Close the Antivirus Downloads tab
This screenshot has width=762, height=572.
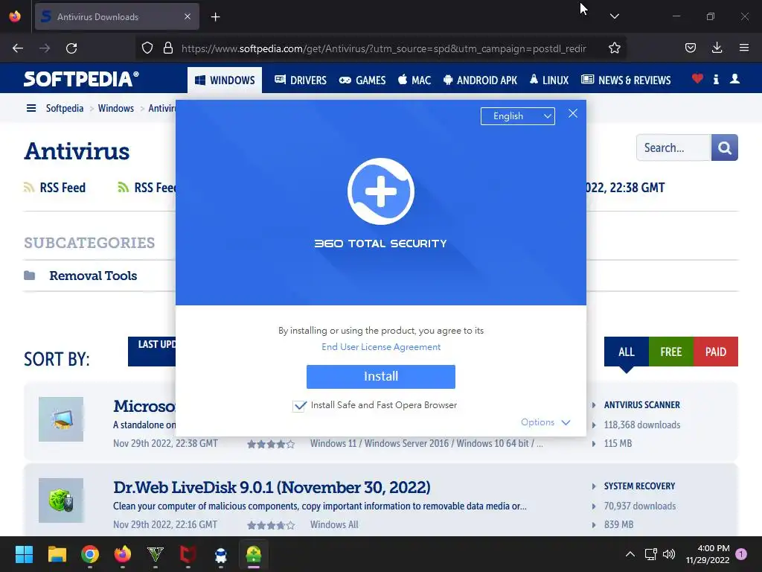(188, 16)
